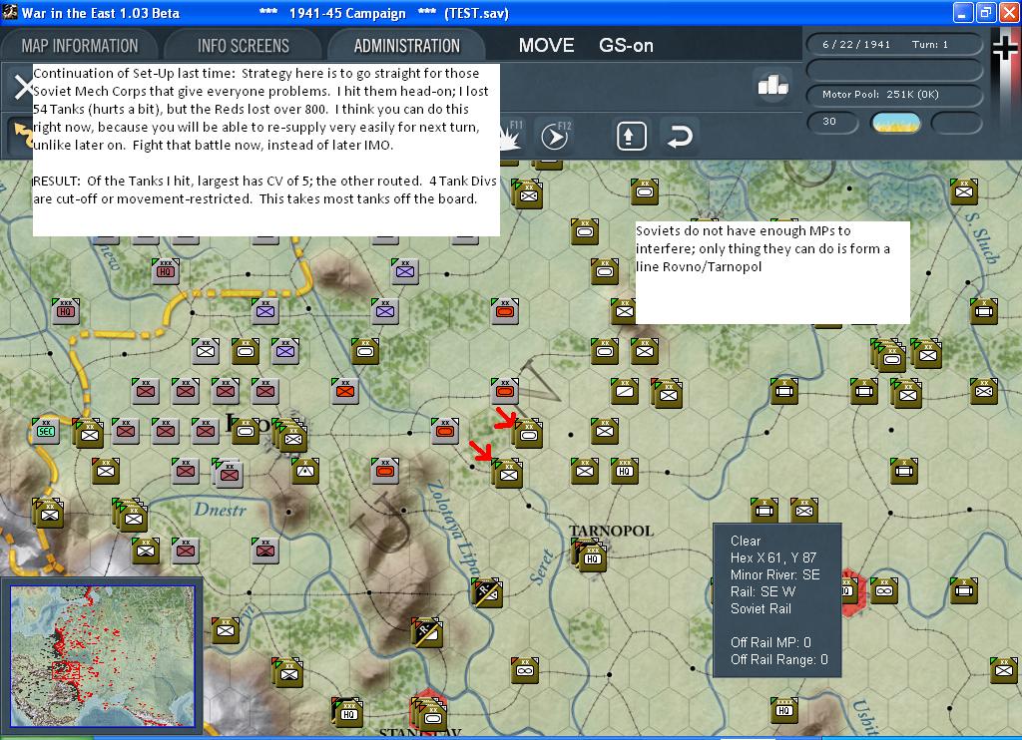
Task: Select the Soviet XXXX HQ counter near Usbit
Action: 784,709
